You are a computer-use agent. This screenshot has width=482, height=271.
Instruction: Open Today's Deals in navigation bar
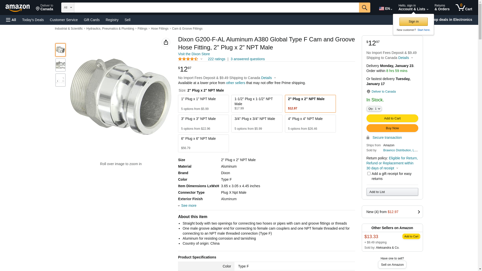(33, 20)
